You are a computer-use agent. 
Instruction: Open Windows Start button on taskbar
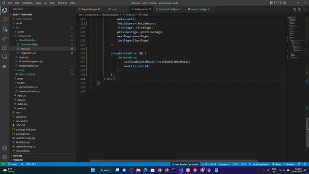click(93, 170)
